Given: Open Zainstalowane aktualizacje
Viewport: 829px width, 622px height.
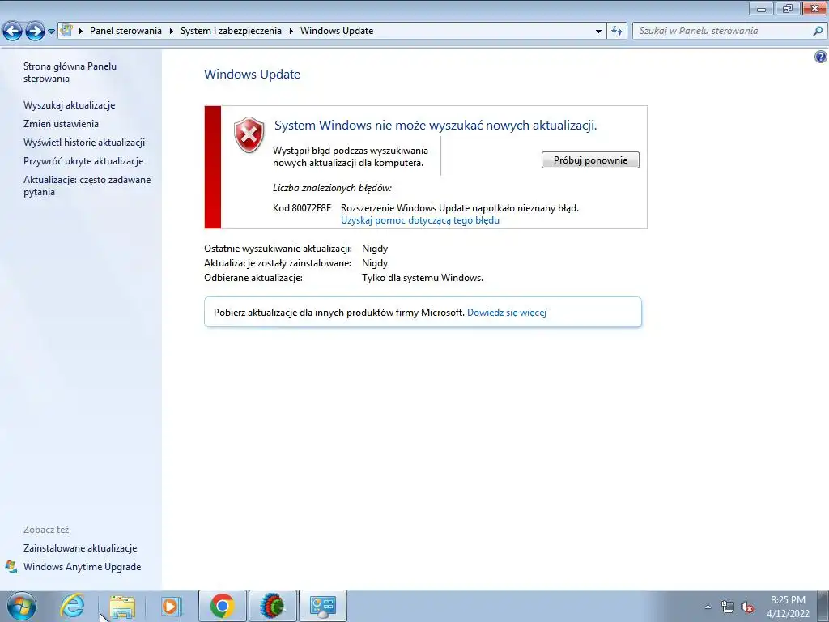Looking at the screenshot, I should pyautogui.click(x=80, y=548).
